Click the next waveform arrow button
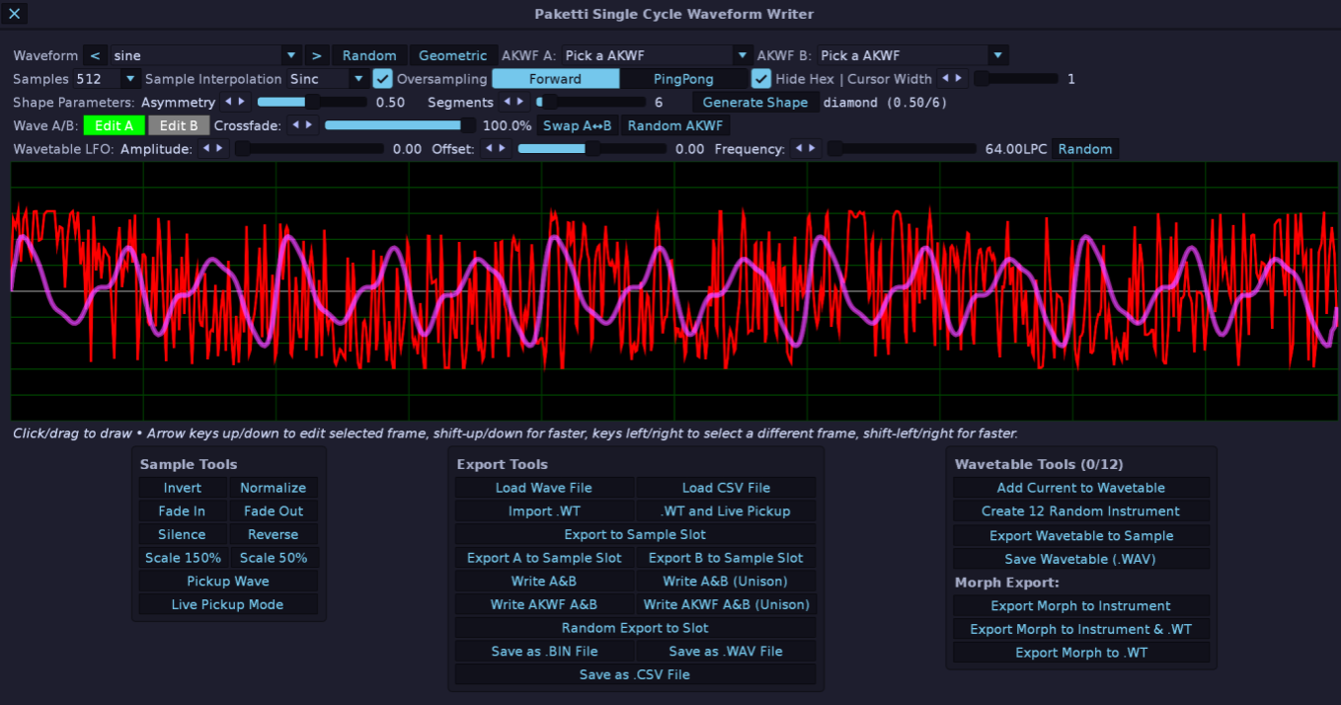This screenshot has height=705, width=1341. [x=316, y=55]
